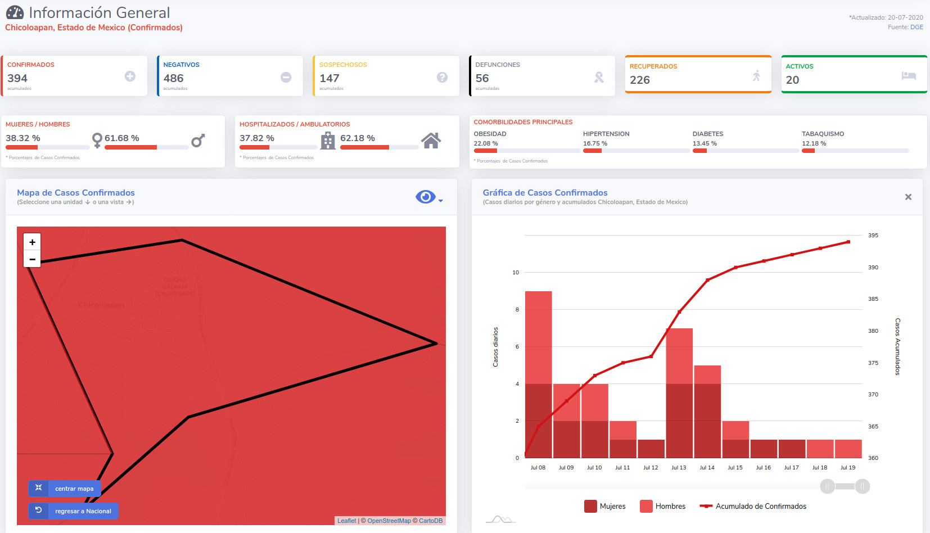Toggle Acumulado de Confirmados legend entry

click(x=753, y=506)
